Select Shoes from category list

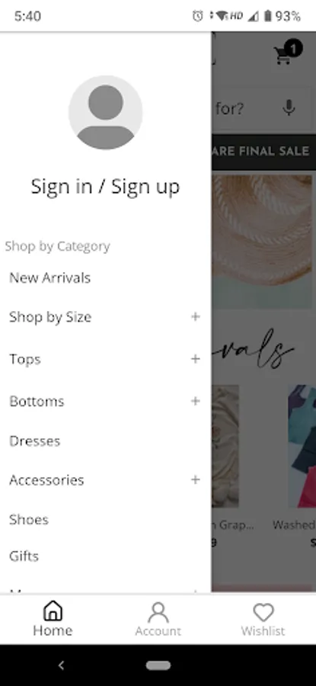(x=29, y=520)
